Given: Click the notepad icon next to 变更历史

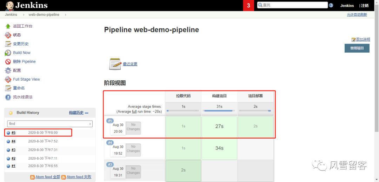Looking at the screenshot, I should pyautogui.click(x=8, y=44).
